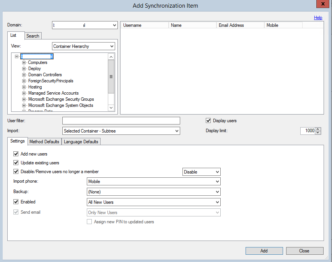Viewport: 332px width, 262px height.
Task: Open the Container Hierarchy view dropdown
Action: (x=112, y=46)
